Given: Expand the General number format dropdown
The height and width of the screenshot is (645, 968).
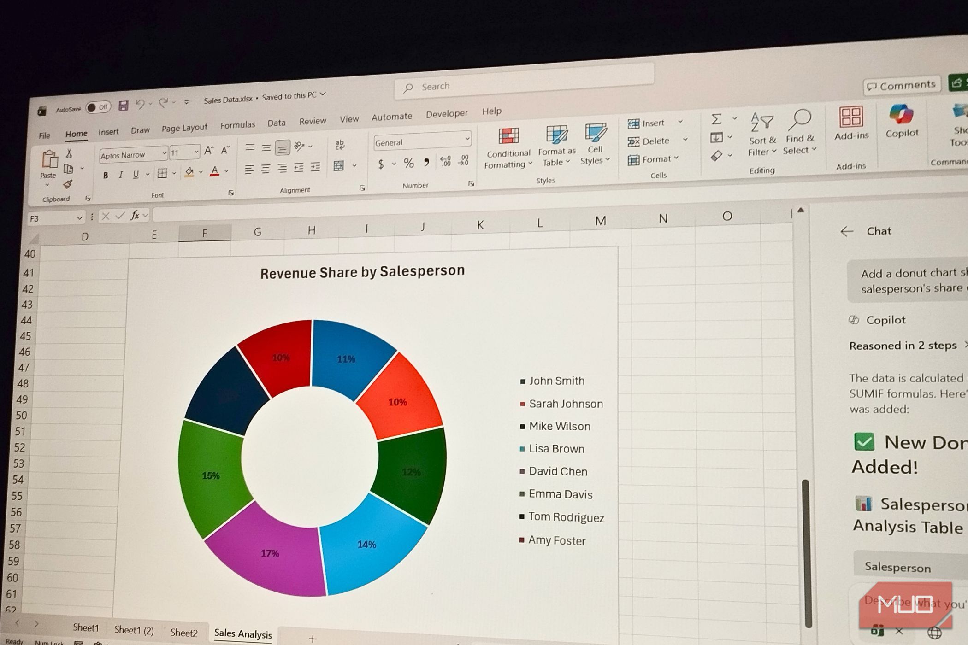Looking at the screenshot, I should pos(467,138).
